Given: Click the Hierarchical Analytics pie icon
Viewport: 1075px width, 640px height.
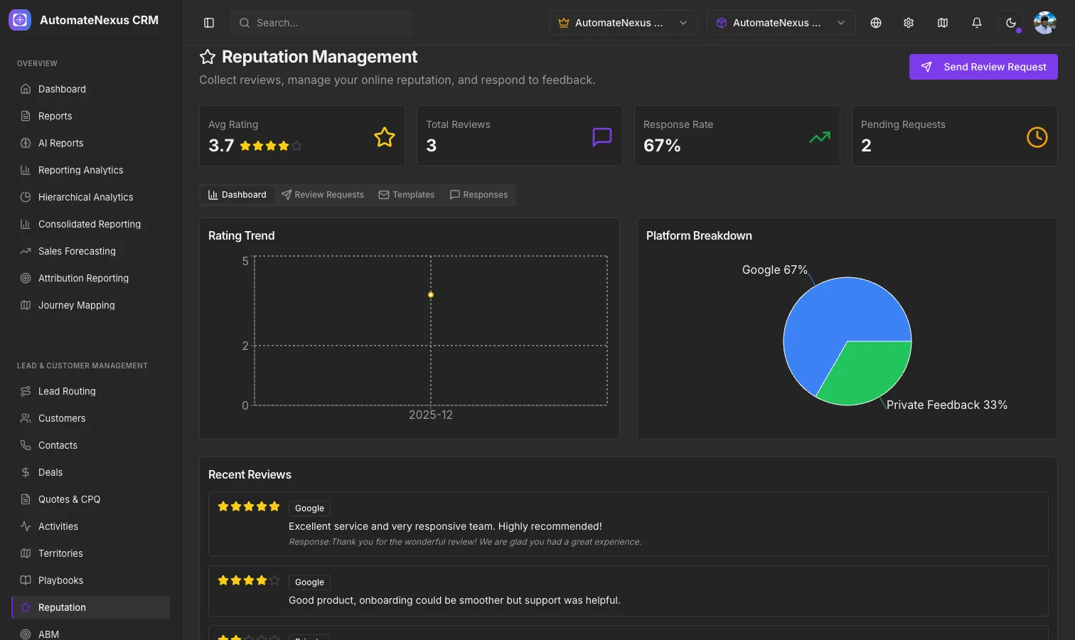Looking at the screenshot, I should click(26, 197).
